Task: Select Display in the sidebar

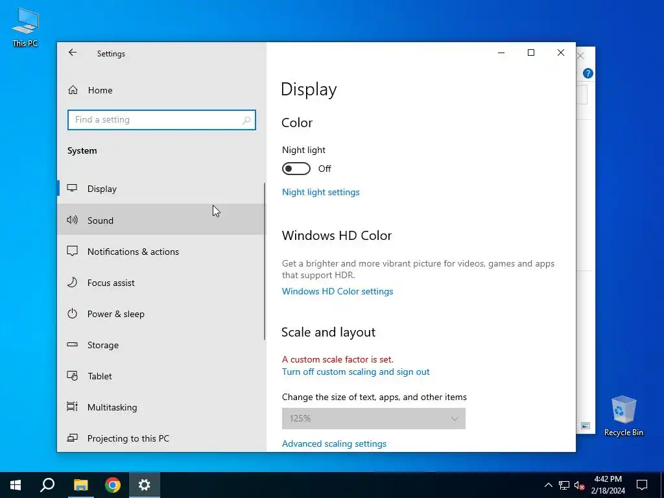Action: pyautogui.click(x=161, y=189)
